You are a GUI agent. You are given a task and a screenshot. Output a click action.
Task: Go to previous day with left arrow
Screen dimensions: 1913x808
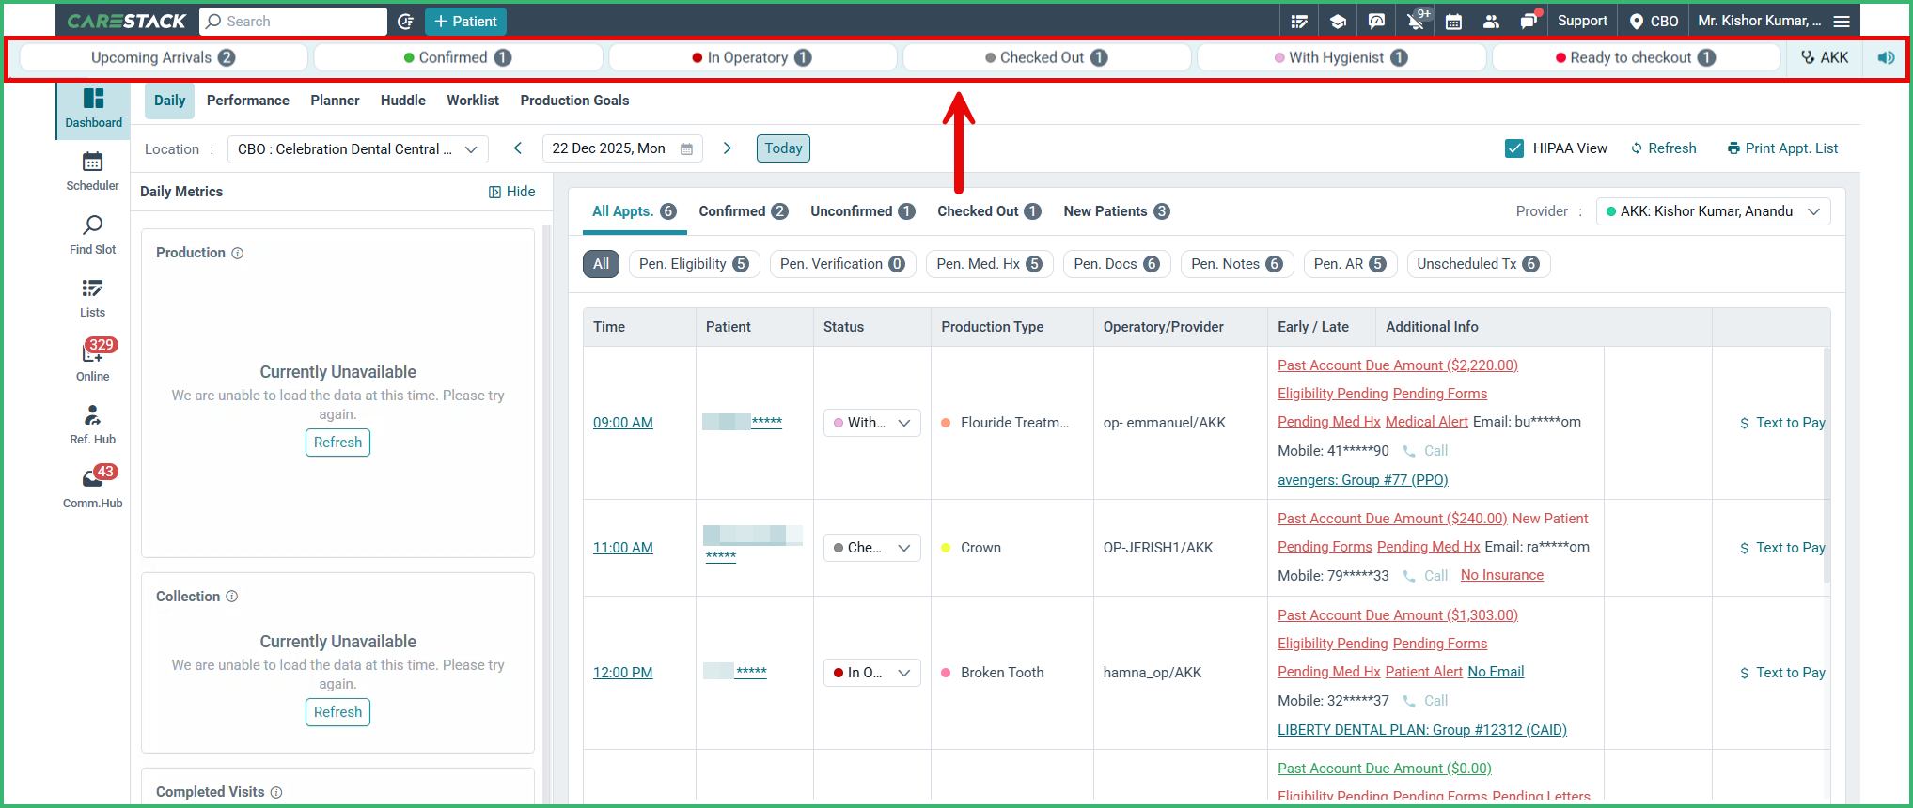(517, 148)
